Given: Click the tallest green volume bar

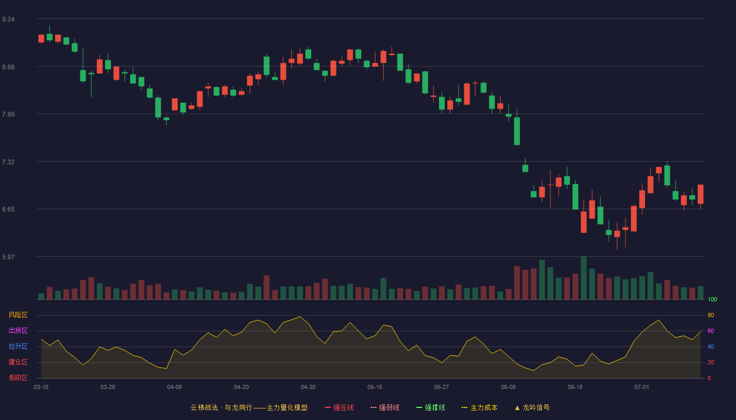Looking at the screenshot, I should click(x=584, y=278).
